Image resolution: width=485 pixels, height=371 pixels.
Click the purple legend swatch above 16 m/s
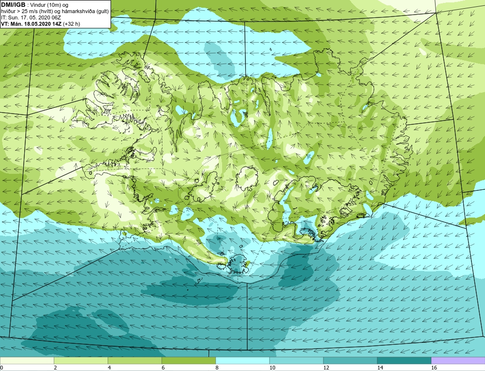pyautogui.click(x=458, y=360)
